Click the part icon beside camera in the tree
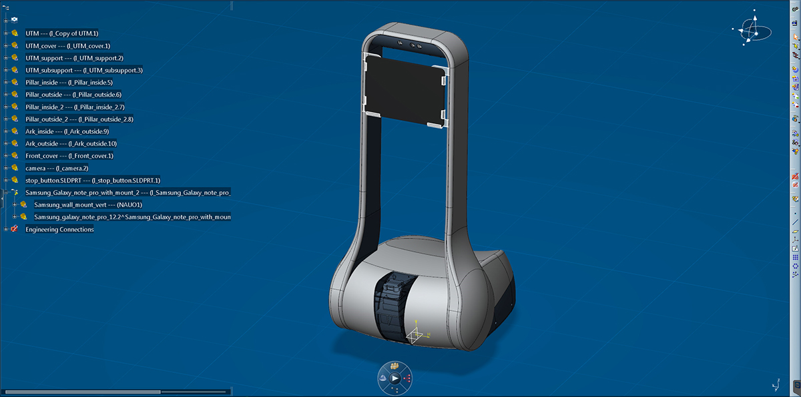The width and height of the screenshot is (801, 397). point(15,168)
